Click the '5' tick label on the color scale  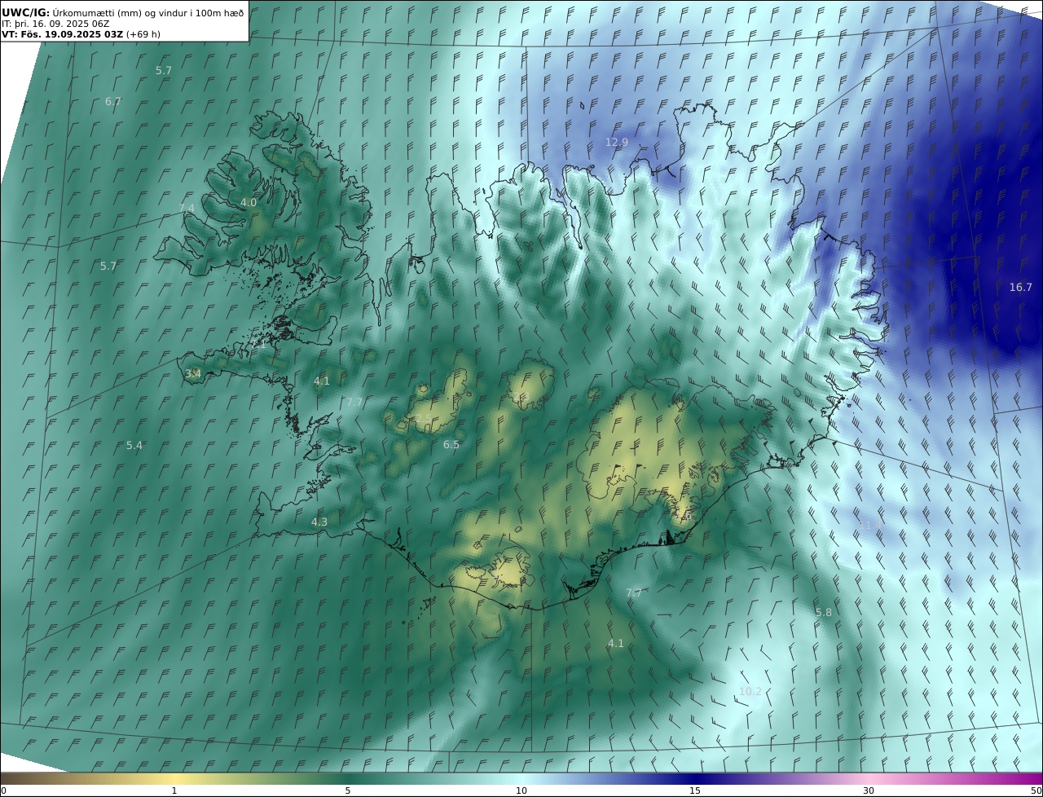348,790
